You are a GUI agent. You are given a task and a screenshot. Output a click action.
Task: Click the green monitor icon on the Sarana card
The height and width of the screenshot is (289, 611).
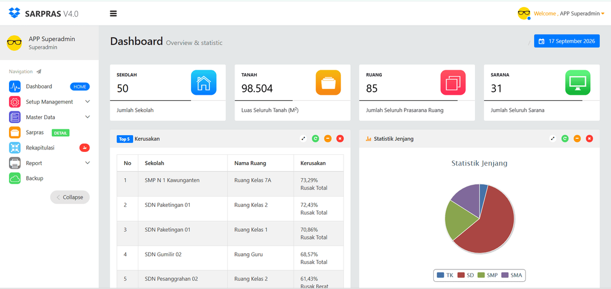pos(578,82)
